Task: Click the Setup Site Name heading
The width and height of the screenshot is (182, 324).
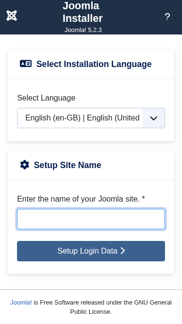Action: [67, 165]
